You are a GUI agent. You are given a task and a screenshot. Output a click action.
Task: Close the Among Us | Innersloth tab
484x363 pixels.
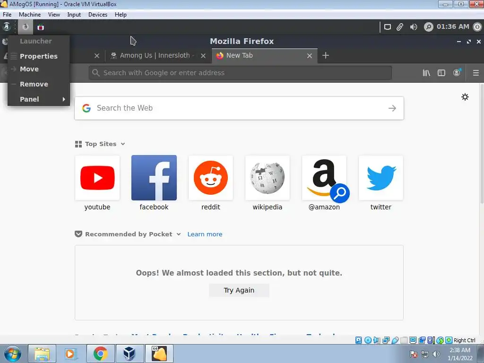point(203,56)
